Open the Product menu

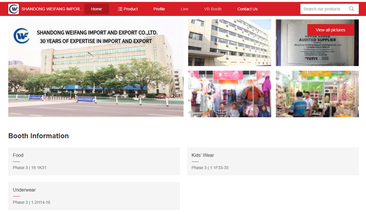click(128, 9)
